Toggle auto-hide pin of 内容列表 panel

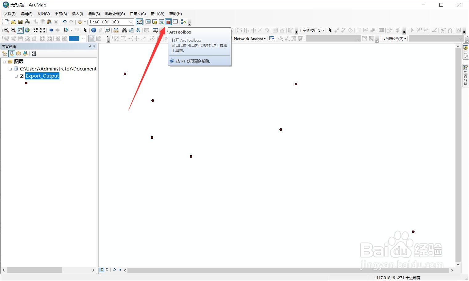pos(90,46)
